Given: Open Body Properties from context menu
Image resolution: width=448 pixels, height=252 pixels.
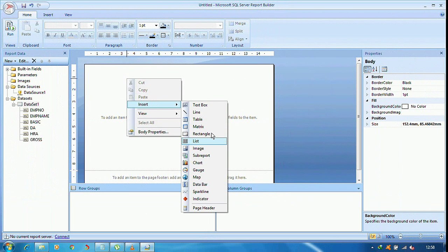Looking at the screenshot, I should pos(154,132).
